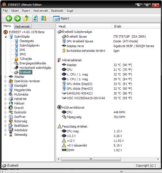Expand the Operációs rendszer node
162x173 pixels.
click(x=5, y=81)
